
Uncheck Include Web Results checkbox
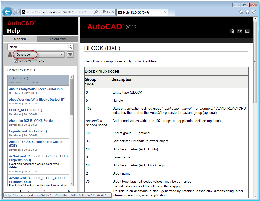click(16, 61)
